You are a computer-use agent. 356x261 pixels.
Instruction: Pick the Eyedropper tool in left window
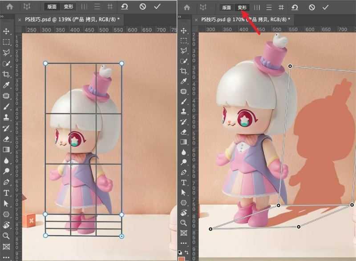click(6, 85)
